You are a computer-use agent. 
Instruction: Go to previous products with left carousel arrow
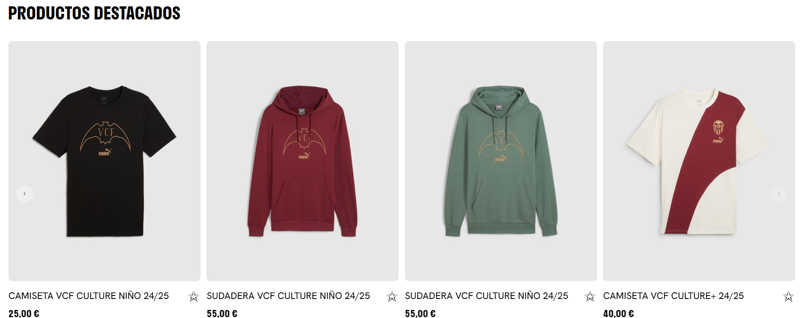click(25, 194)
